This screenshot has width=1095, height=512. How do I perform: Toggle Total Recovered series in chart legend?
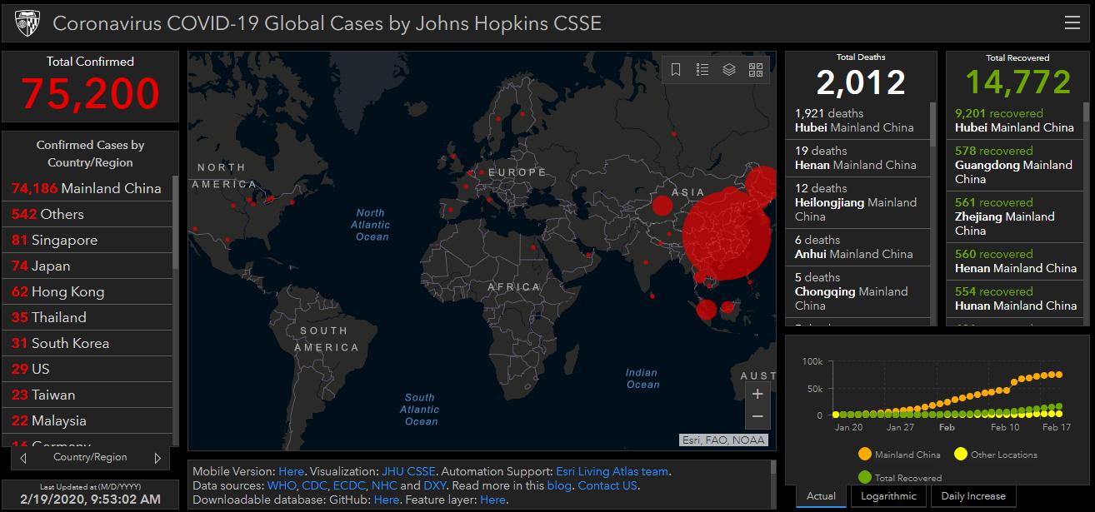(900, 478)
